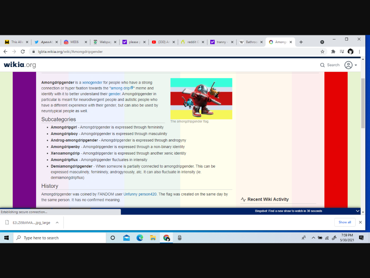Close the active Among tab
The height and width of the screenshot is (278, 370).
pyautogui.click(x=291, y=42)
